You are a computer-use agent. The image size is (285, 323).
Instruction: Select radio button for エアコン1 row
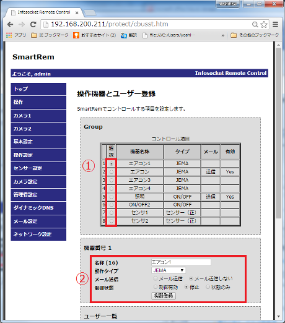pos(112,163)
